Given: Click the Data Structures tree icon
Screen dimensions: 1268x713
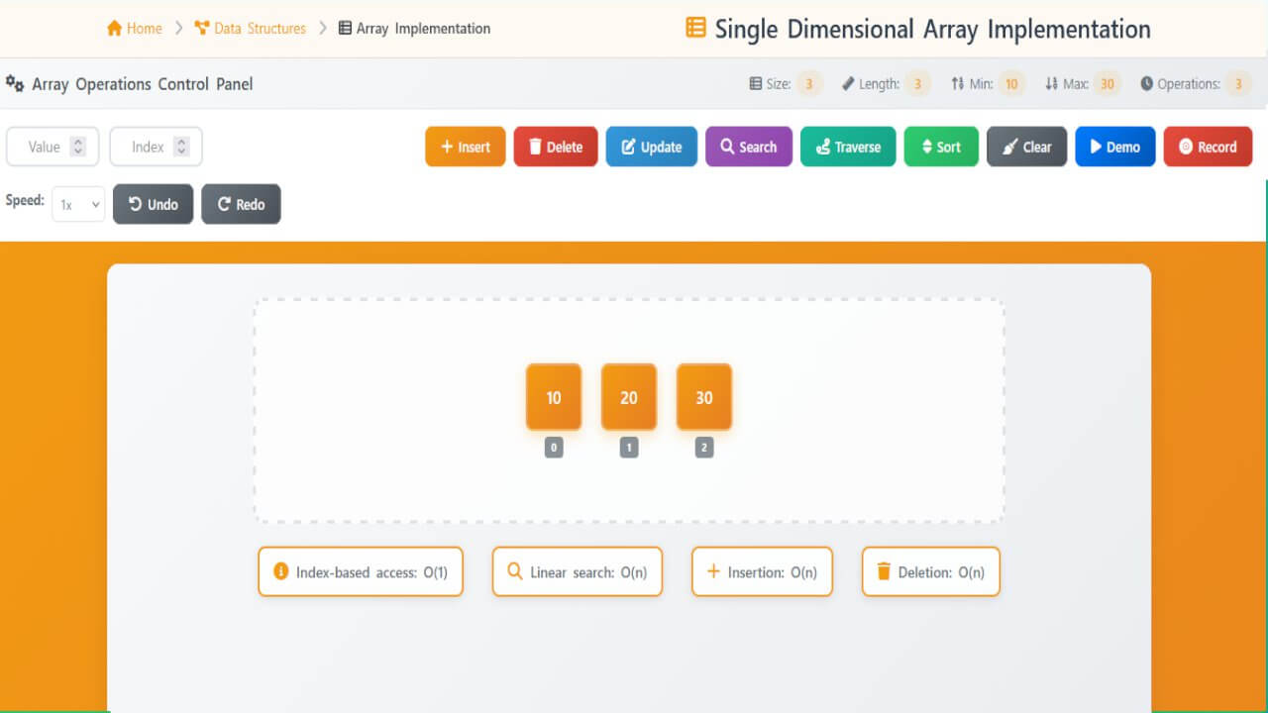Looking at the screenshot, I should click(x=202, y=28).
